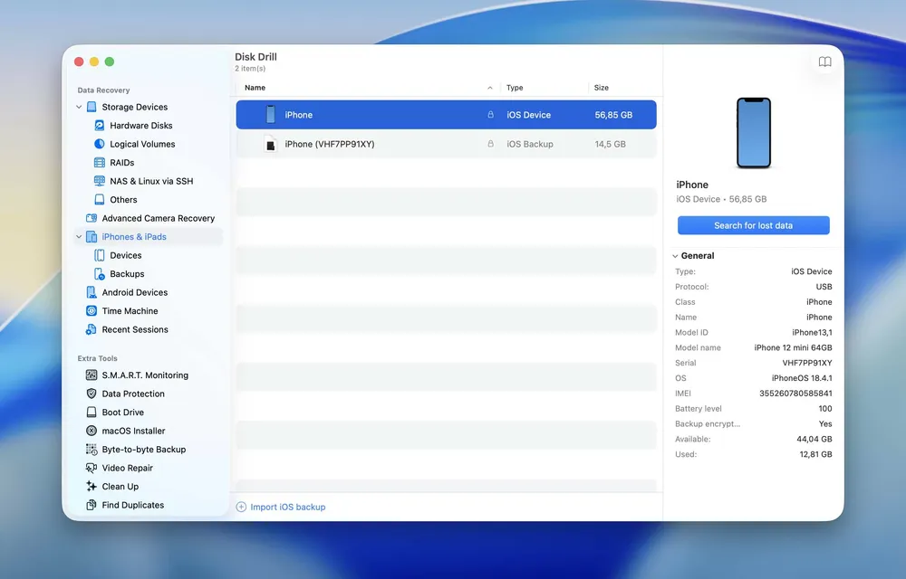Click the Battery level value 100
Screen dimensions: 906x579
[825, 408]
